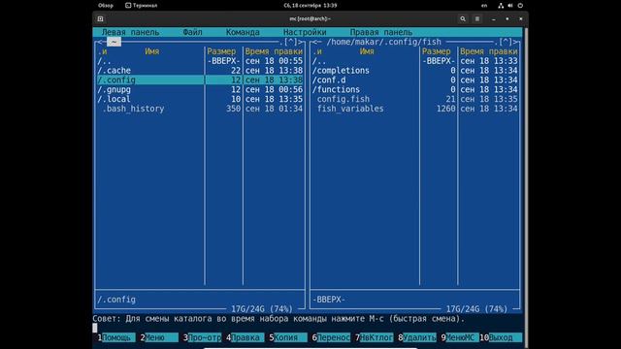Click left panel disk usage 17G/24G (74%)
This screenshot has height=349, width=621.
pos(262,308)
